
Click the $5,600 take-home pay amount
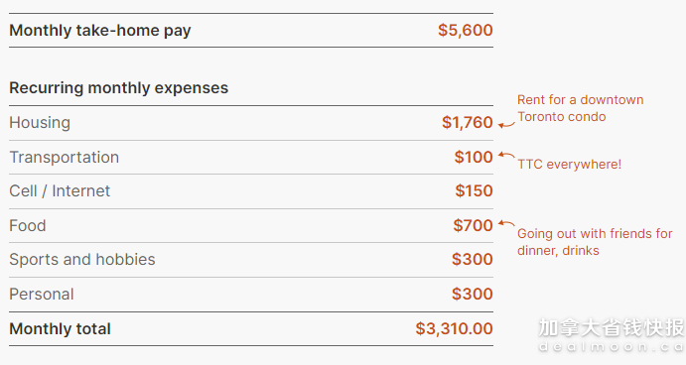465,30
